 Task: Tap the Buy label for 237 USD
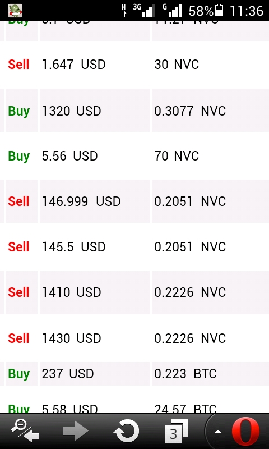tap(19, 374)
